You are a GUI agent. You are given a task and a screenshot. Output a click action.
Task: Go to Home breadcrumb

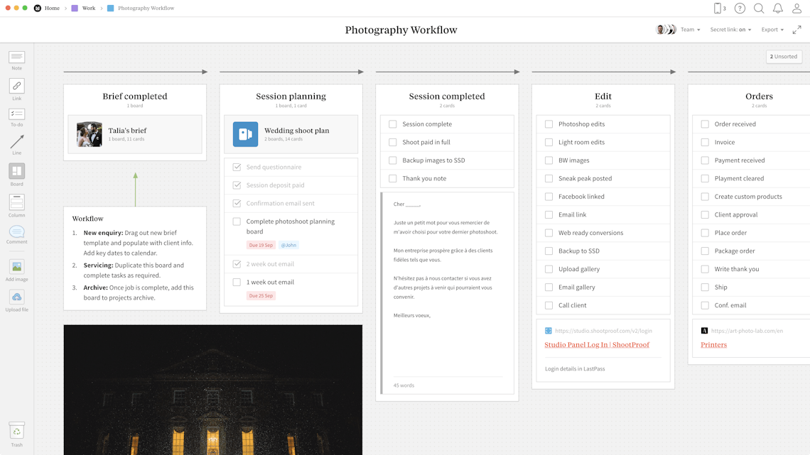[52, 9]
